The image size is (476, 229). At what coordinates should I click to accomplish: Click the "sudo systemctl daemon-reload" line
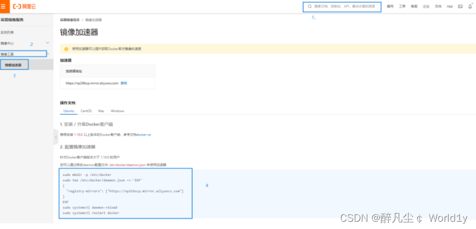[x=90, y=207]
